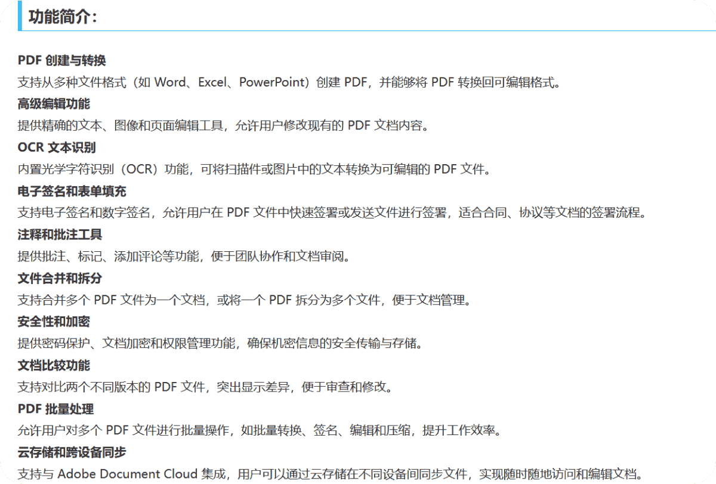Screen dimensions: 716x484
Task: Select the '高级编辑功能' heading
Action: pyautogui.click(x=54, y=104)
